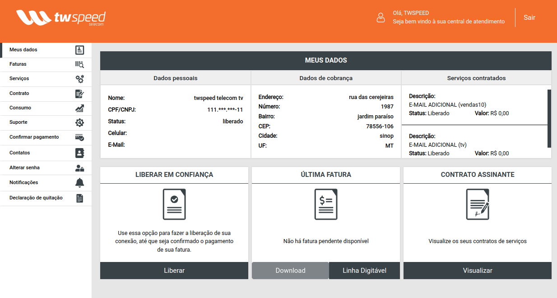Click the Liberar button
Screen dimensions: 557x298
click(x=174, y=271)
